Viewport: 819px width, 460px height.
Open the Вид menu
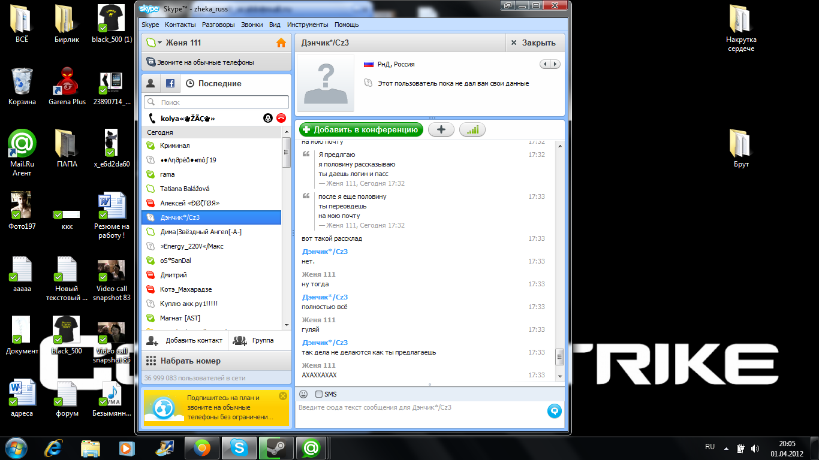275,25
